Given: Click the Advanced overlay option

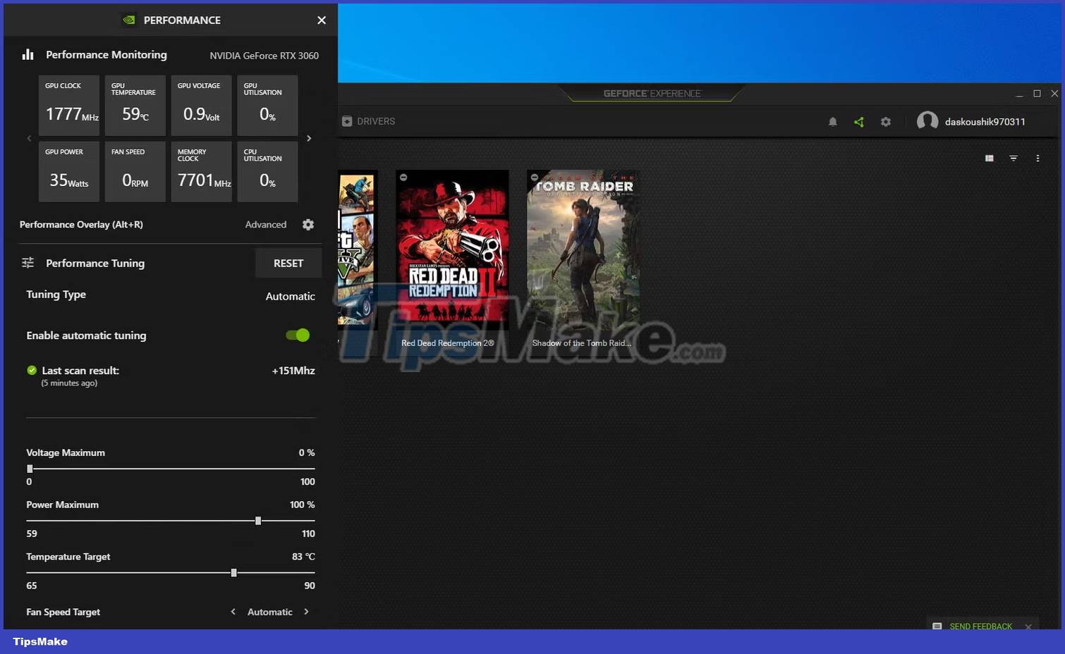Looking at the screenshot, I should [266, 224].
